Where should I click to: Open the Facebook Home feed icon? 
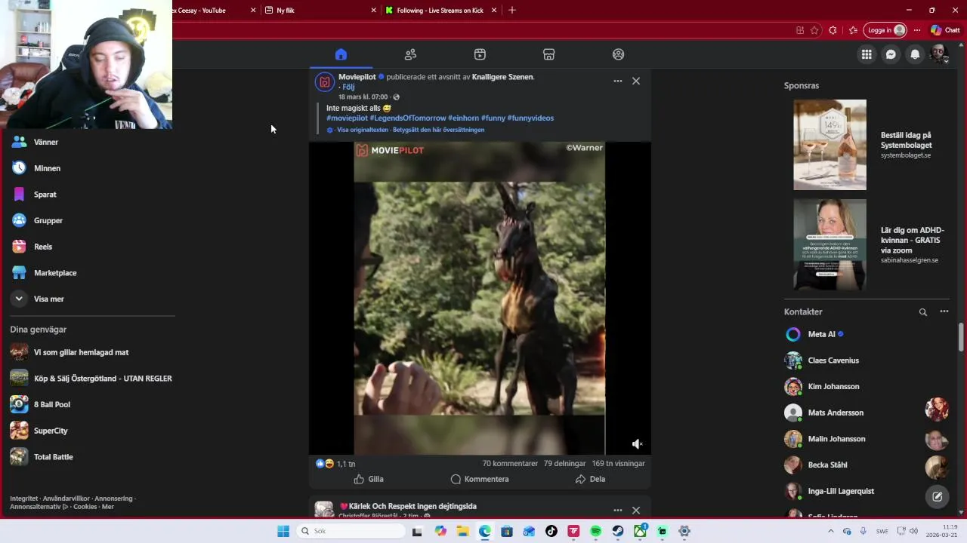coord(341,54)
